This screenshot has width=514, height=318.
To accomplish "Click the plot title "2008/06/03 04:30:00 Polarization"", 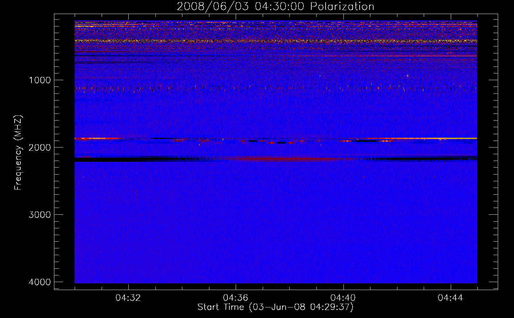I will click(x=275, y=6).
